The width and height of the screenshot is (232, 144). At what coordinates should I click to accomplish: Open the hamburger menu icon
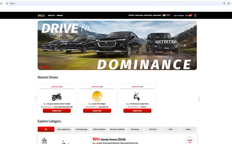click(x=195, y=15)
